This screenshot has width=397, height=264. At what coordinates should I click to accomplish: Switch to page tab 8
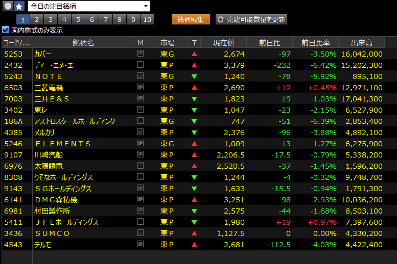point(120,19)
